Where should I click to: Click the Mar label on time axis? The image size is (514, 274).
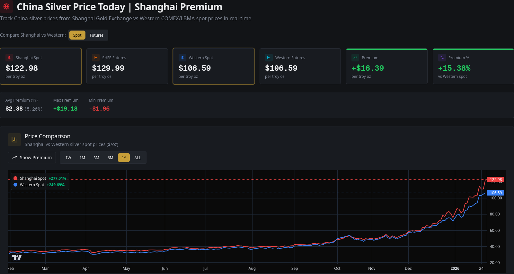pos(45,269)
